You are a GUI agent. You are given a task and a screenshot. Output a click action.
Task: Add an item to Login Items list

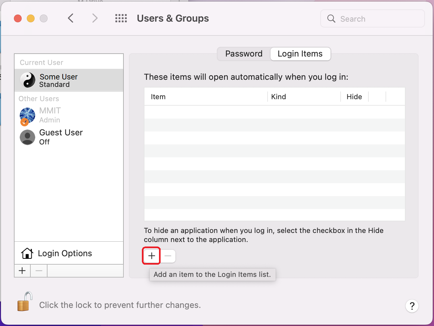pos(152,256)
